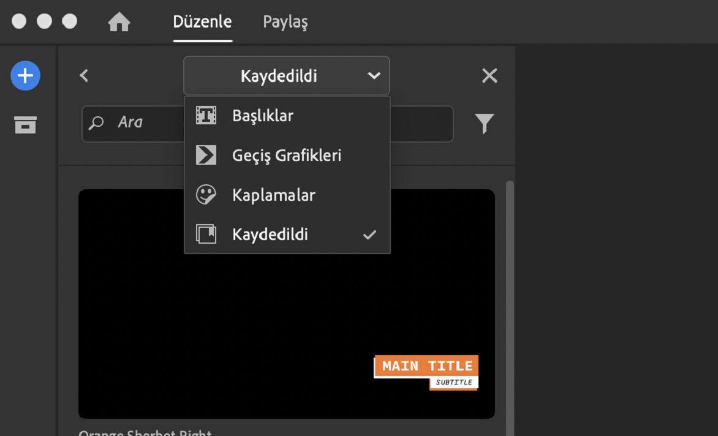Select the Başlıklar titles icon
This screenshot has height=436, width=718.
coord(205,115)
